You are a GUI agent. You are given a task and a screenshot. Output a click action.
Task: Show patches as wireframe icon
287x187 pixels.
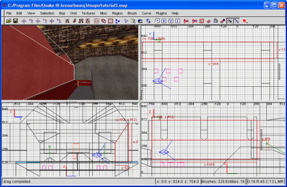tap(209, 21)
